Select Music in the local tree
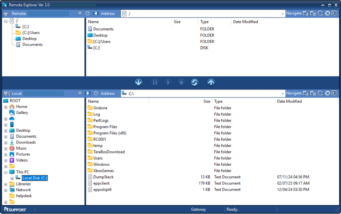 coord(21,148)
